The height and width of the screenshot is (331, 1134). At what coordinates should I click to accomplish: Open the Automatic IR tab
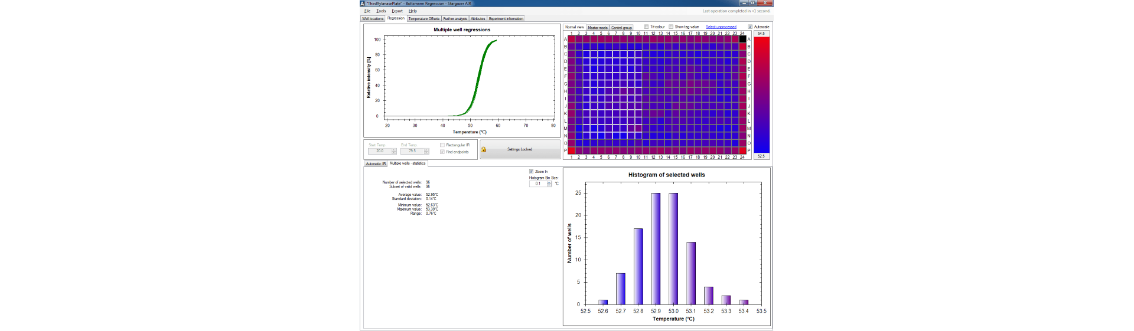tap(375, 164)
